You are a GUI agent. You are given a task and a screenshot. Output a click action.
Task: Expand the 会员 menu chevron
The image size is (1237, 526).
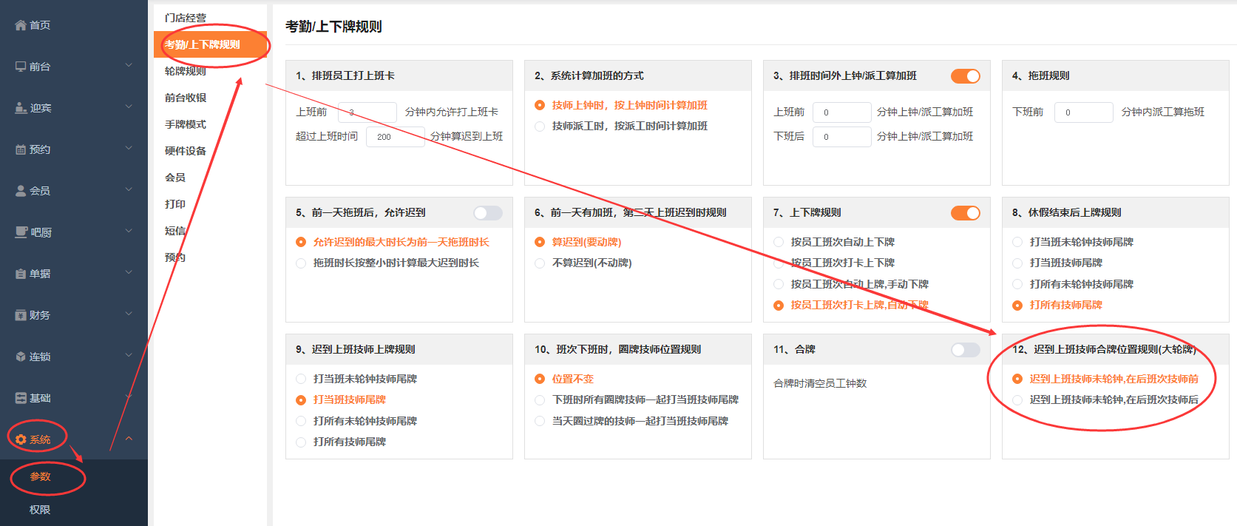tap(129, 189)
